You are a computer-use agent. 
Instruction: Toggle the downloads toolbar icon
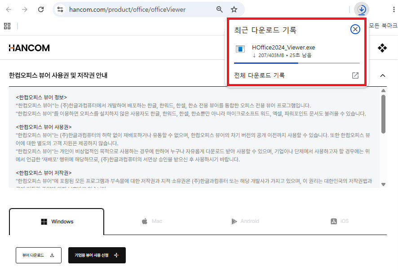point(362,9)
